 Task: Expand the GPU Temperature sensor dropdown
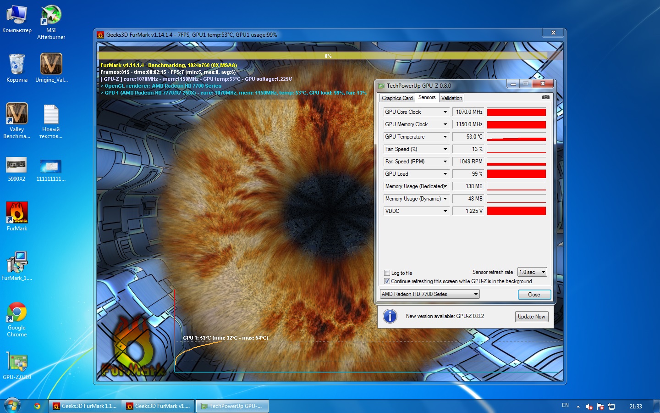pyautogui.click(x=445, y=137)
